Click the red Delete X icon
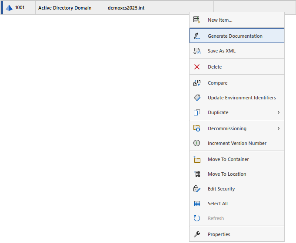The width and height of the screenshot is (296, 243). 196,67
